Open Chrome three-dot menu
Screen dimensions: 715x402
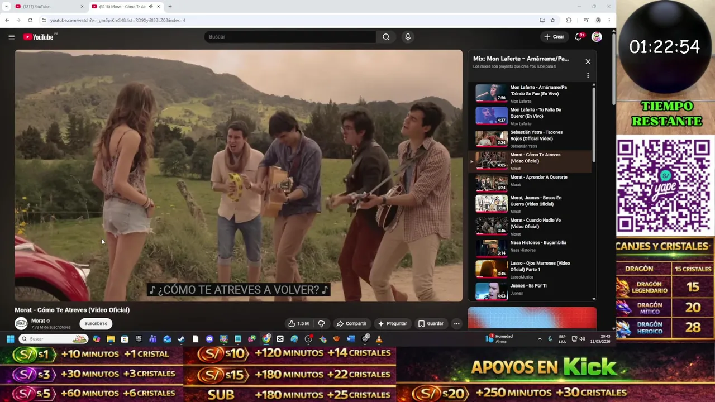(609, 20)
